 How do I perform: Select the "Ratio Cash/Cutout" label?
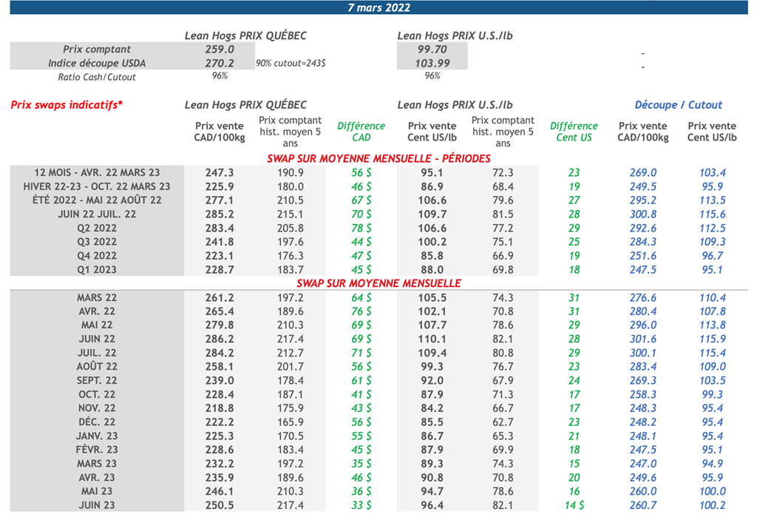click(x=97, y=77)
